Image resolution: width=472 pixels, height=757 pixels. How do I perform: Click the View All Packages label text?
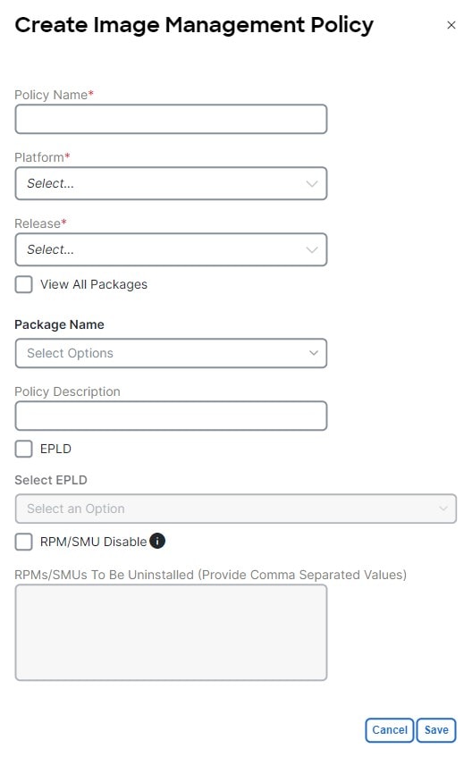[x=94, y=284]
